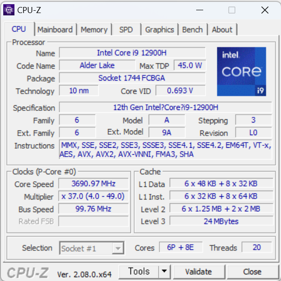This screenshot has width=281, height=281.
Task: Click the Model value A
Action: click(x=167, y=120)
